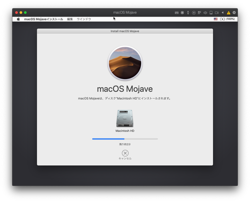Image resolution: width=250 pixels, height=202 pixels.
Task: Click the US flag input source icon
Action: click(215, 19)
